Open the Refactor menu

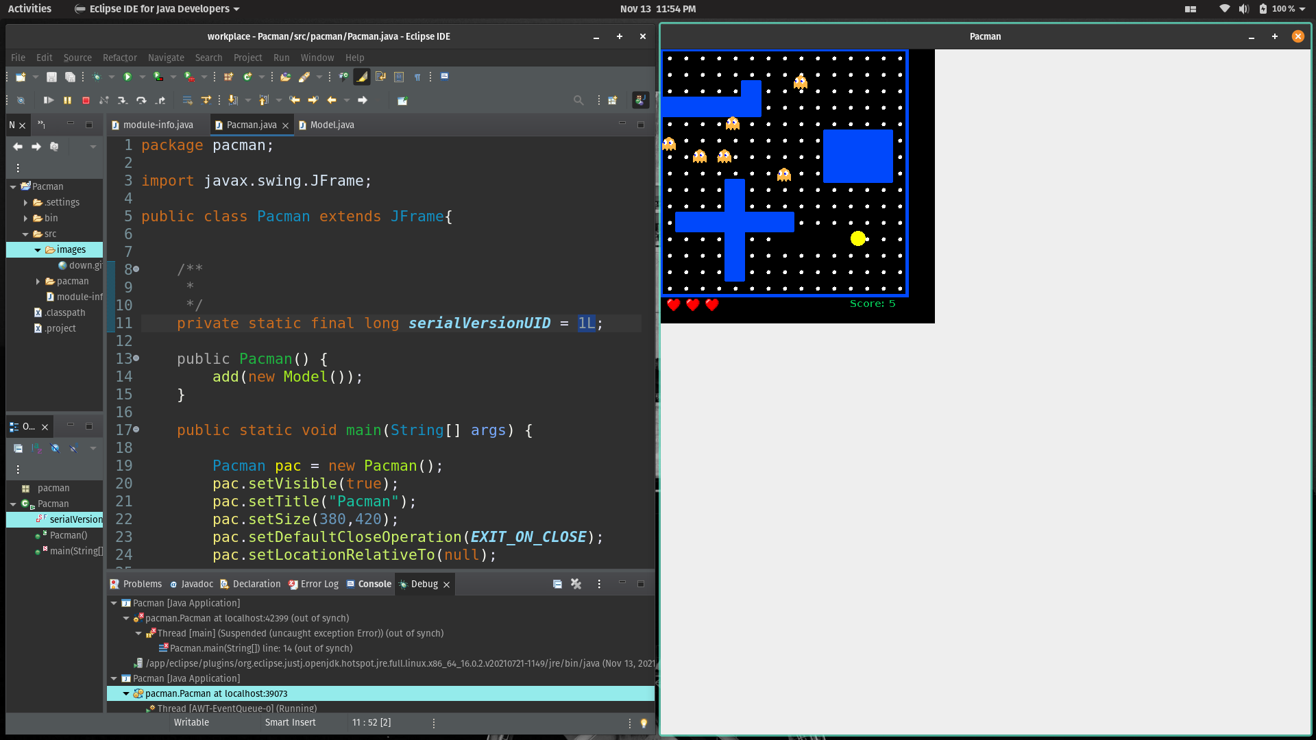click(119, 58)
